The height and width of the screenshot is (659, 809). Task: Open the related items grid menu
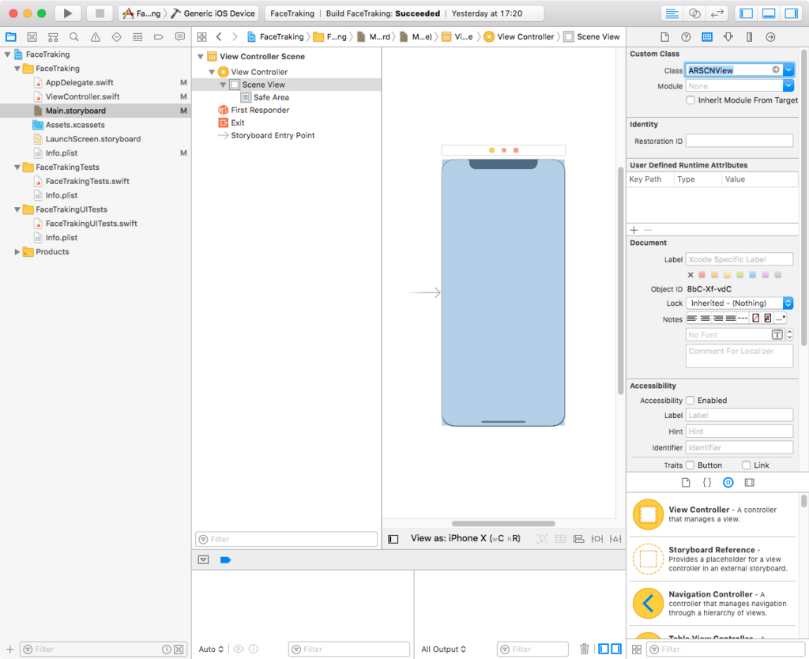click(201, 37)
